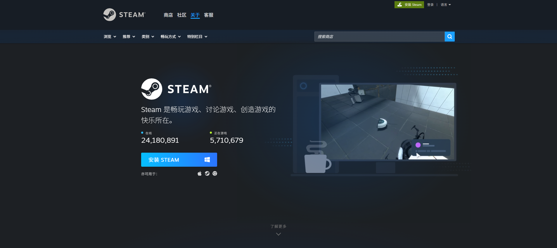Focus the 搜索商店 search field
This screenshot has width=557, height=248.
(x=379, y=37)
